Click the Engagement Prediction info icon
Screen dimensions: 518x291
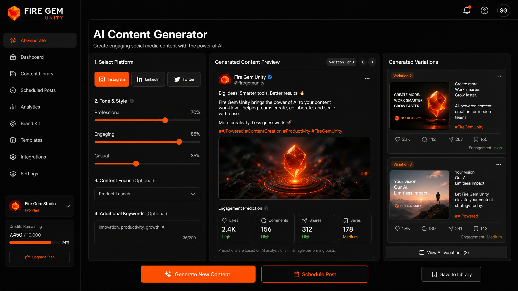tap(266, 208)
